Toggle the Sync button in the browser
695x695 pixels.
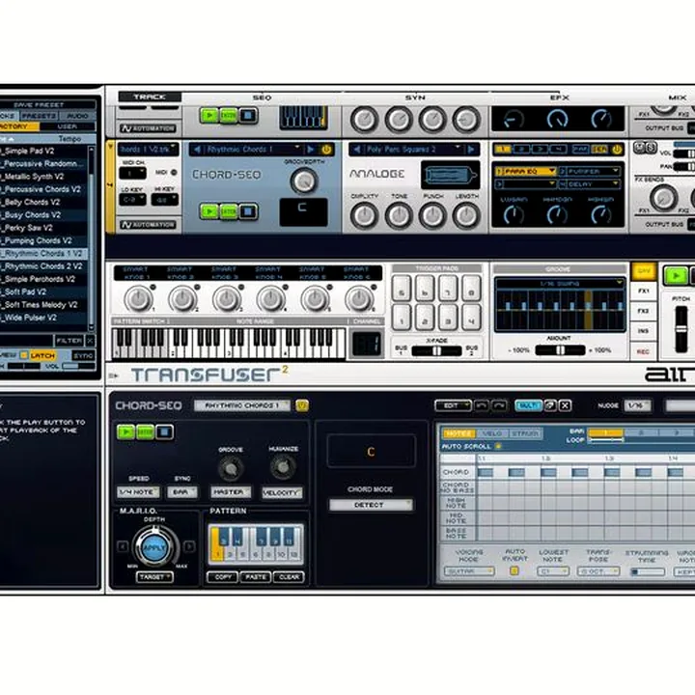(83, 355)
